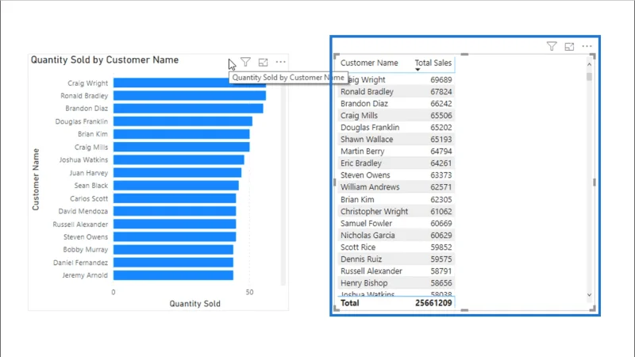Select the Sean Black bar in chart
Screen dimensions: 635x357
[175, 186]
